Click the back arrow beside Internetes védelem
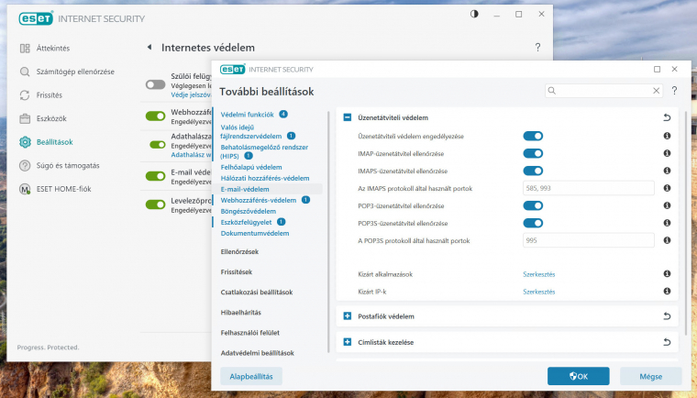 tap(149, 47)
